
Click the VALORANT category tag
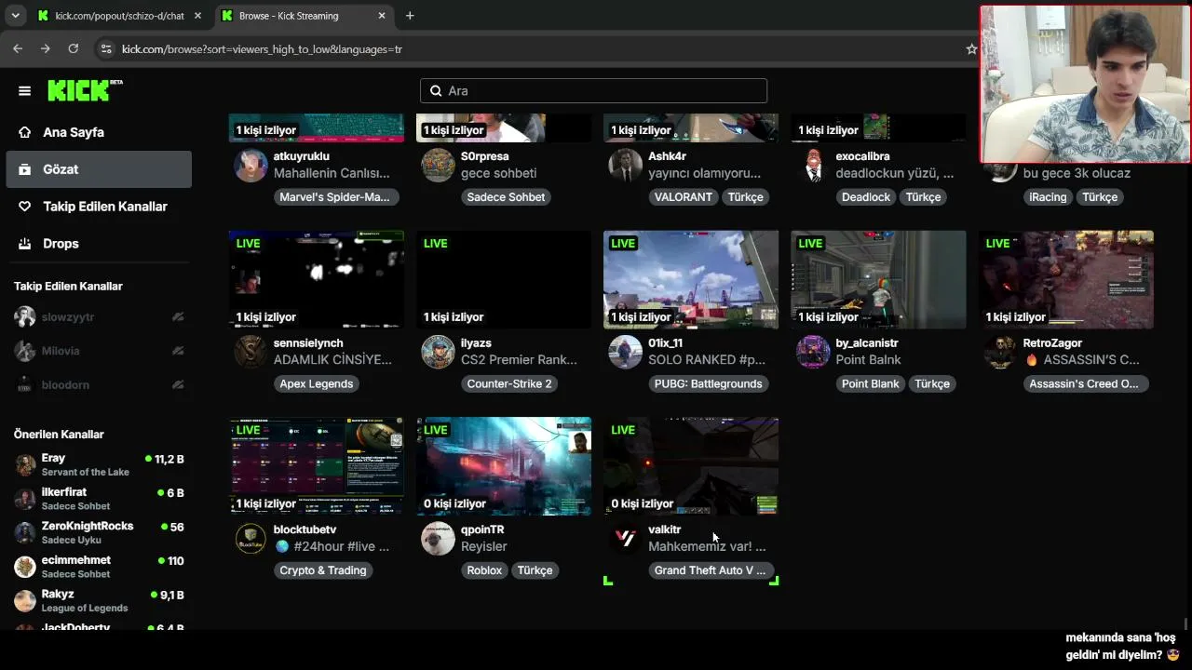(684, 197)
